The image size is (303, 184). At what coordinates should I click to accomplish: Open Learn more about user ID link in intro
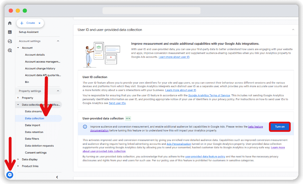coord(174,57)
